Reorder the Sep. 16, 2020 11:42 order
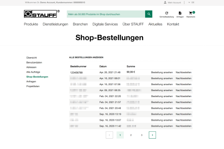The image size is (224, 149). 184,126
